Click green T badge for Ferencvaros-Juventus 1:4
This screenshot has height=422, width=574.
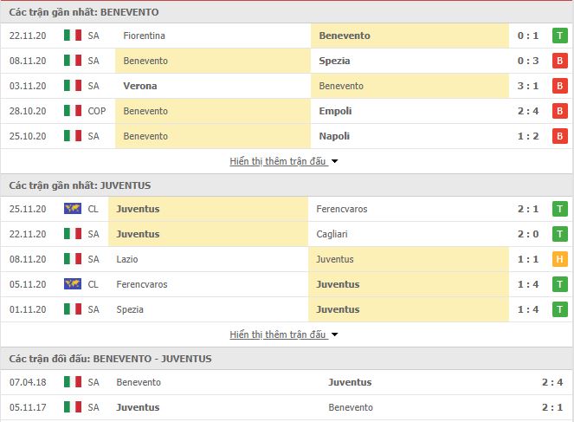(x=560, y=284)
